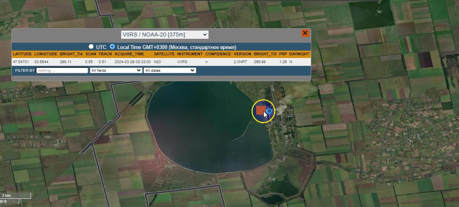Select scan value 0.55
The height and width of the screenshot is (207, 459).
[x=89, y=62]
